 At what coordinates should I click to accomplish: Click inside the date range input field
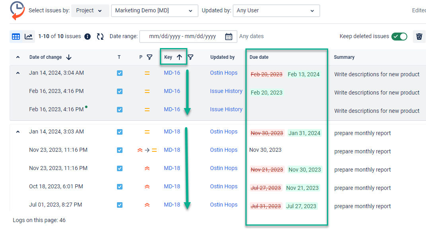click(x=183, y=36)
